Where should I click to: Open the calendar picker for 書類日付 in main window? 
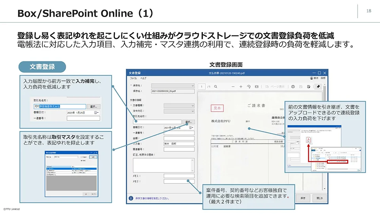[x=191, y=127]
